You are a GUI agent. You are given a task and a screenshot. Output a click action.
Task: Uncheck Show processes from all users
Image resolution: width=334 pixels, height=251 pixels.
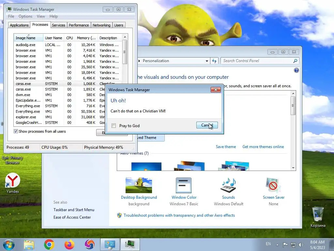(x=16, y=131)
